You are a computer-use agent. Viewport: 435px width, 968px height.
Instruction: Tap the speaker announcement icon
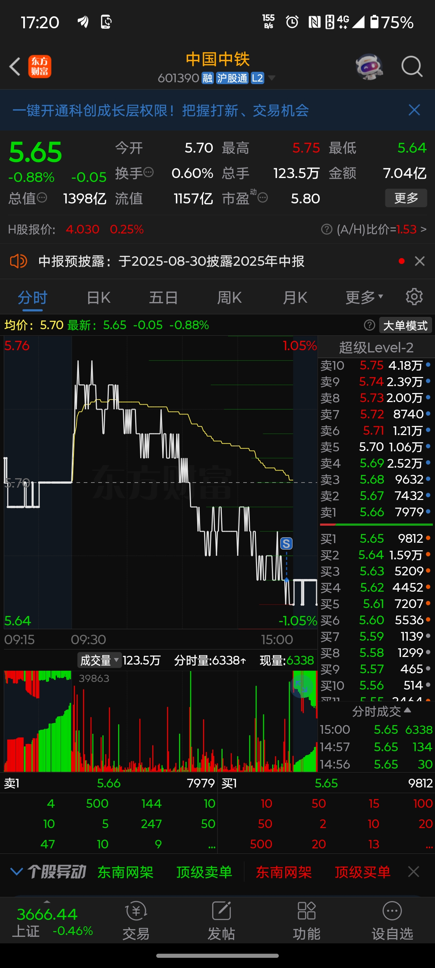pyautogui.click(x=18, y=261)
